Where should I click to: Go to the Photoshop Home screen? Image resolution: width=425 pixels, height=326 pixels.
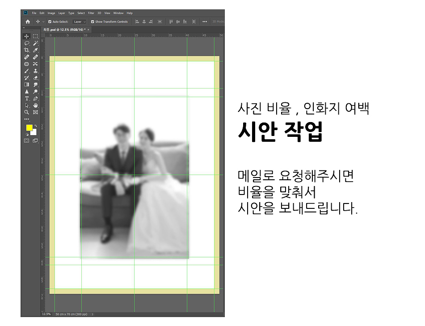pos(28,22)
